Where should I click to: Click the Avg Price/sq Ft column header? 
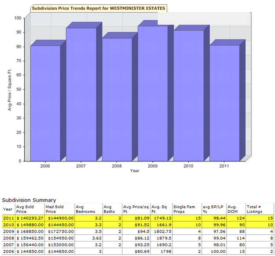coord(136,209)
